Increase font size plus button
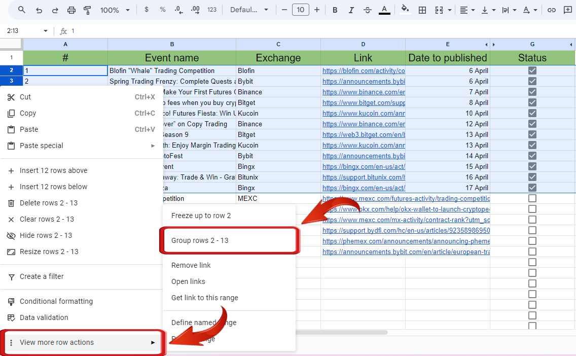This screenshot has width=576, height=356. tap(317, 10)
